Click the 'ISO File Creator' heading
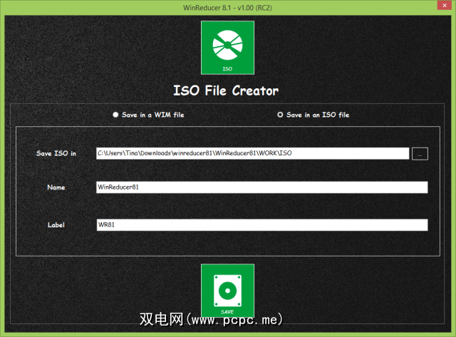Image resolution: width=456 pixels, height=337 pixels. tap(226, 90)
